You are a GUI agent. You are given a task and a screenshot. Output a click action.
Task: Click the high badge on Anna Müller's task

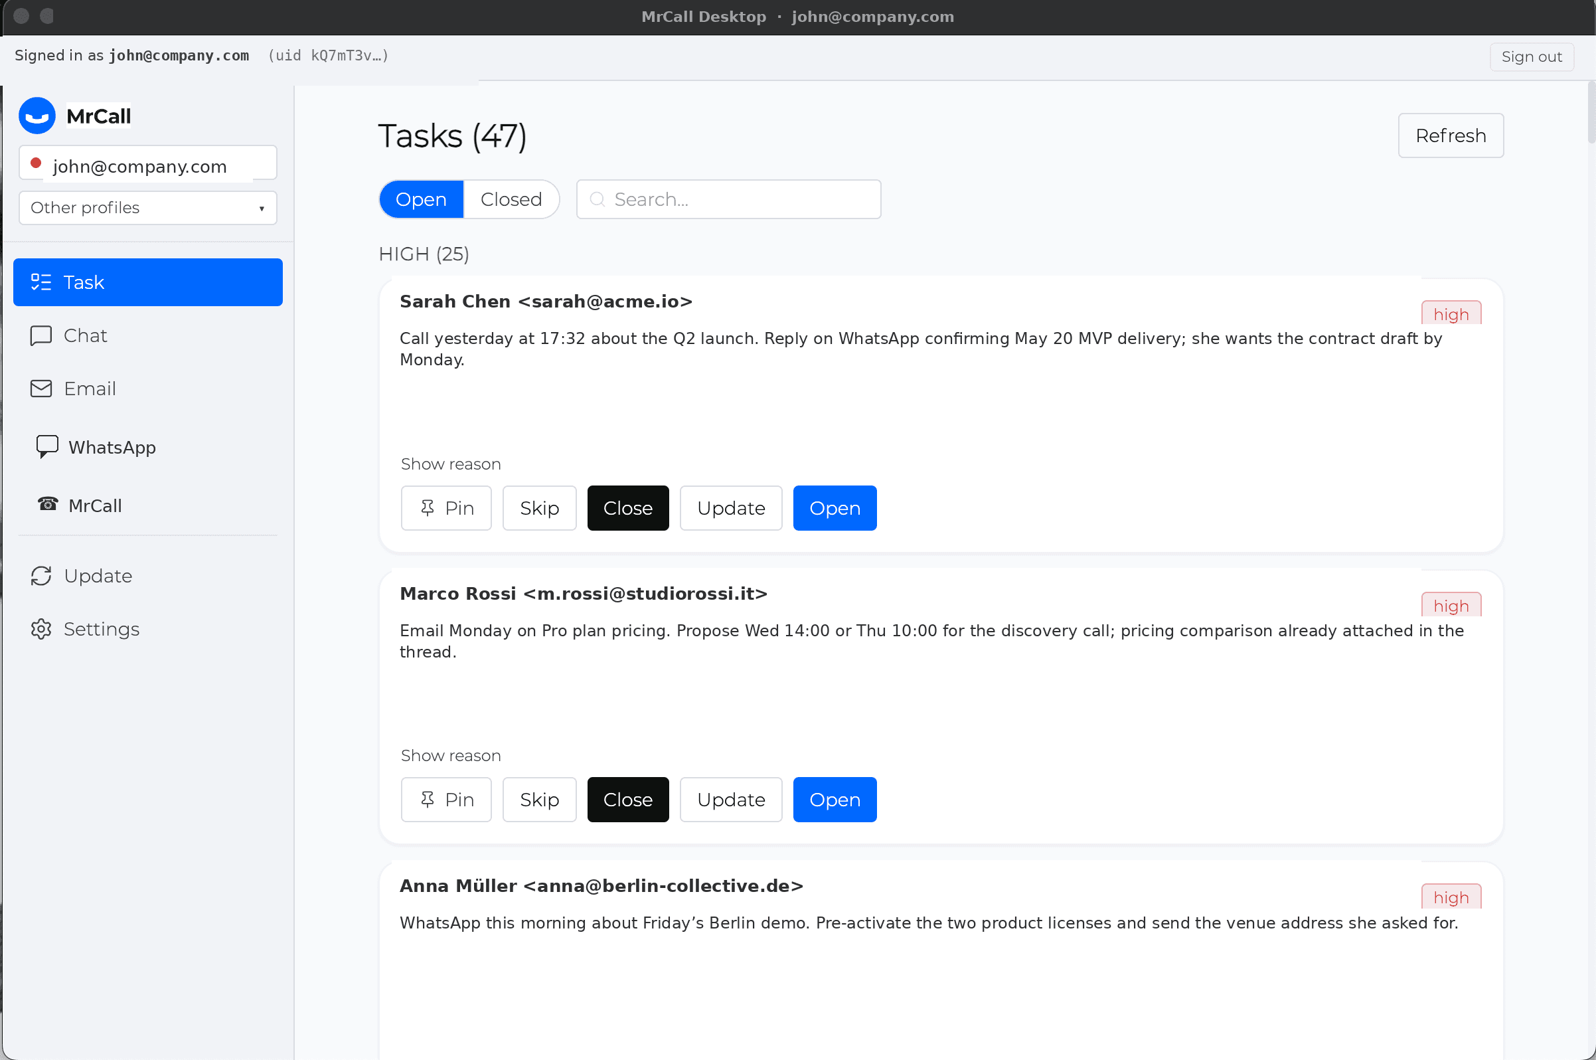click(1451, 897)
